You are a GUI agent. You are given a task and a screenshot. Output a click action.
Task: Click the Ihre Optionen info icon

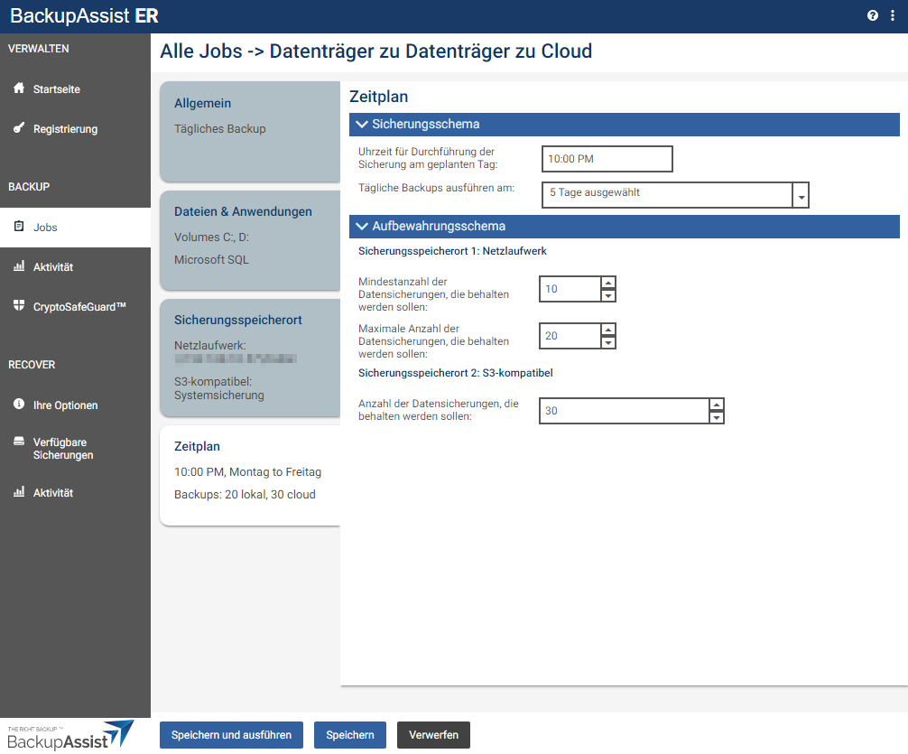(19, 405)
